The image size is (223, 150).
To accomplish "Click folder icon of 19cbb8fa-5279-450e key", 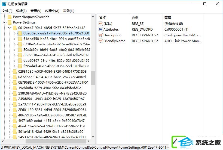I will pyautogui.click(x=15, y=88).
